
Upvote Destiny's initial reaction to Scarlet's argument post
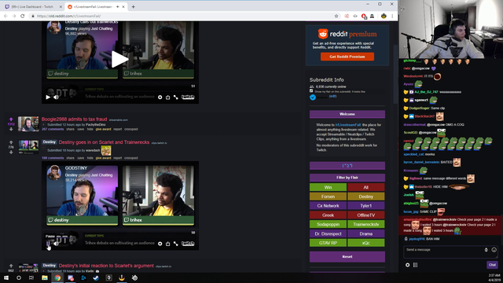pyautogui.click(x=11, y=266)
